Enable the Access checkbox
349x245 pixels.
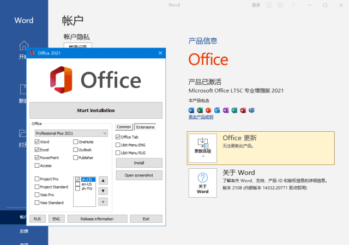pos(37,166)
